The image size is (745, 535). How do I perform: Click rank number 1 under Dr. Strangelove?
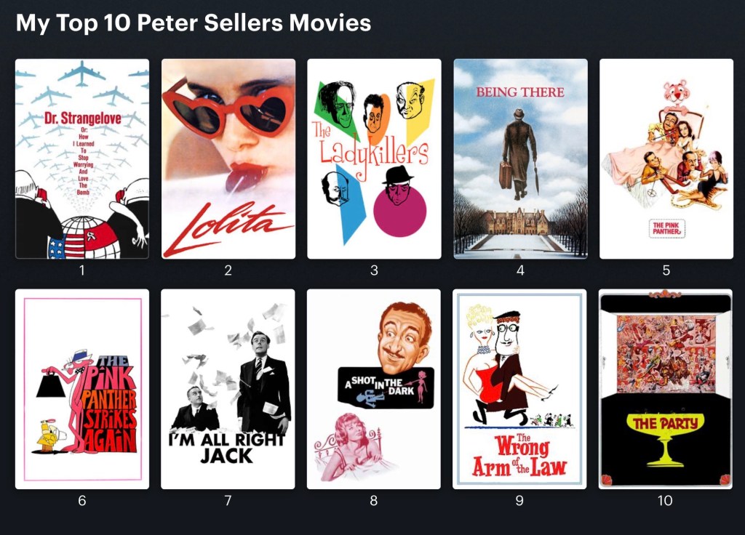pyautogui.click(x=82, y=270)
